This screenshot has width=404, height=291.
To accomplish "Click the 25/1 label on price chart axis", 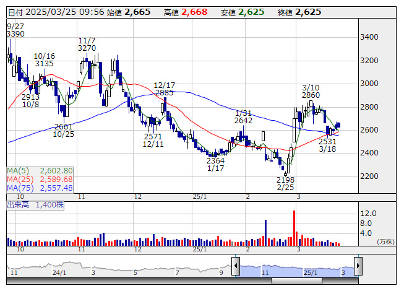I will [x=200, y=197].
